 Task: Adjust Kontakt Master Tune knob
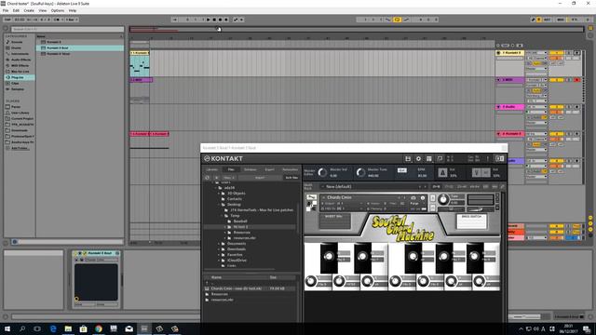(x=360, y=173)
